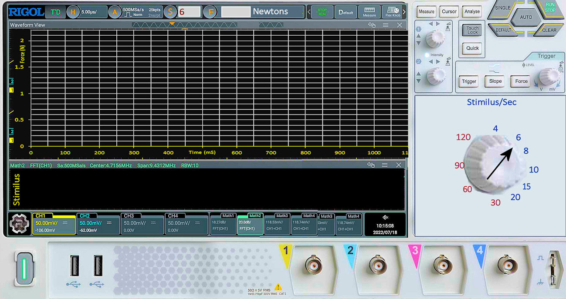The image size is (566, 299).
Task: Click the CLEAR button
Action: [x=549, y=30]
